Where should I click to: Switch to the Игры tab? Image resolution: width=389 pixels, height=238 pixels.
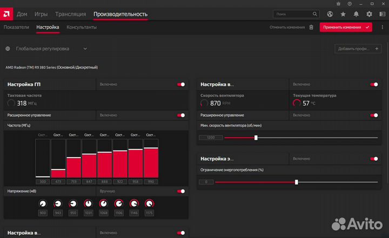tap(41, 14)
